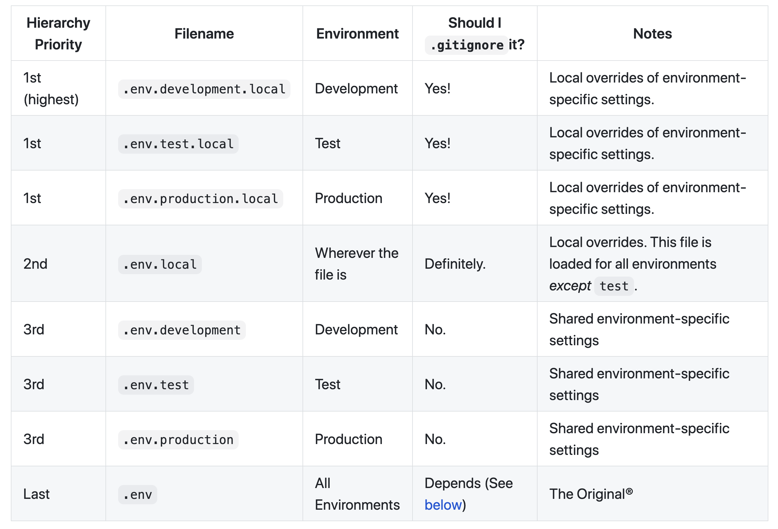The width and height of the screenshot is (778, 529).
Task: Click the .gitignore code in table header
Action: [466, 45]
